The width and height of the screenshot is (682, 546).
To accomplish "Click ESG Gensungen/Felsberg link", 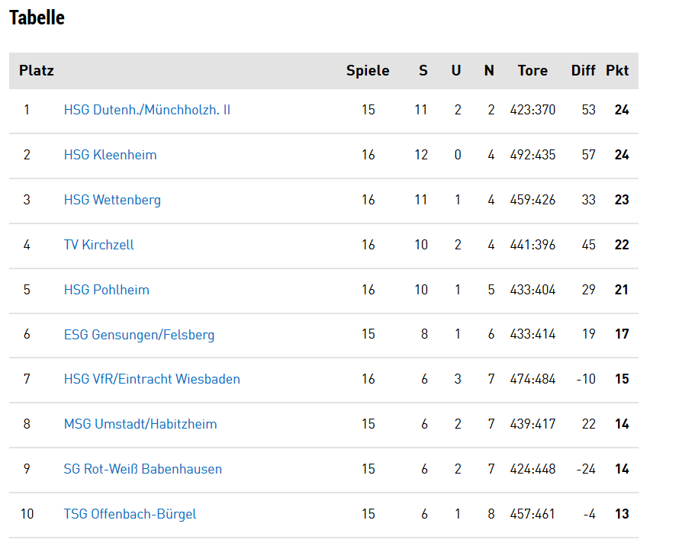I will tap(139, 335).
